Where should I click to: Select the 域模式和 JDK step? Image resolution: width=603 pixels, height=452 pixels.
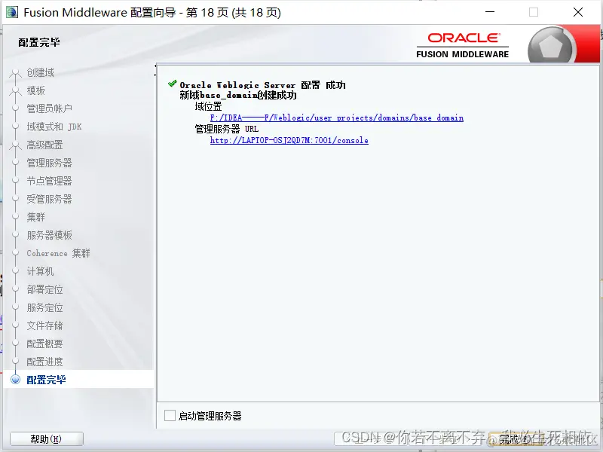coord(54,127)
